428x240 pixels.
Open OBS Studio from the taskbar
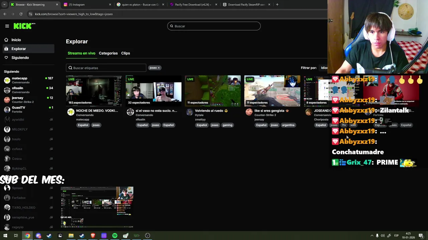click(x=147, y=236)
